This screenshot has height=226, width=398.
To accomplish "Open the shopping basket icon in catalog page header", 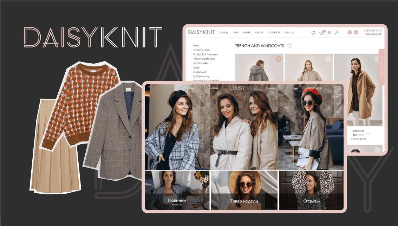I will [x=322, y=32].
